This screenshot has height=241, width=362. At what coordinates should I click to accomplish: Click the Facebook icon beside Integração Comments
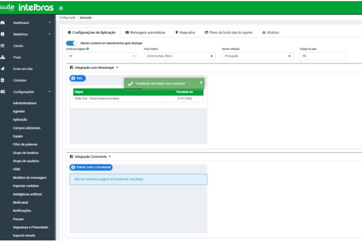(71, 157)
